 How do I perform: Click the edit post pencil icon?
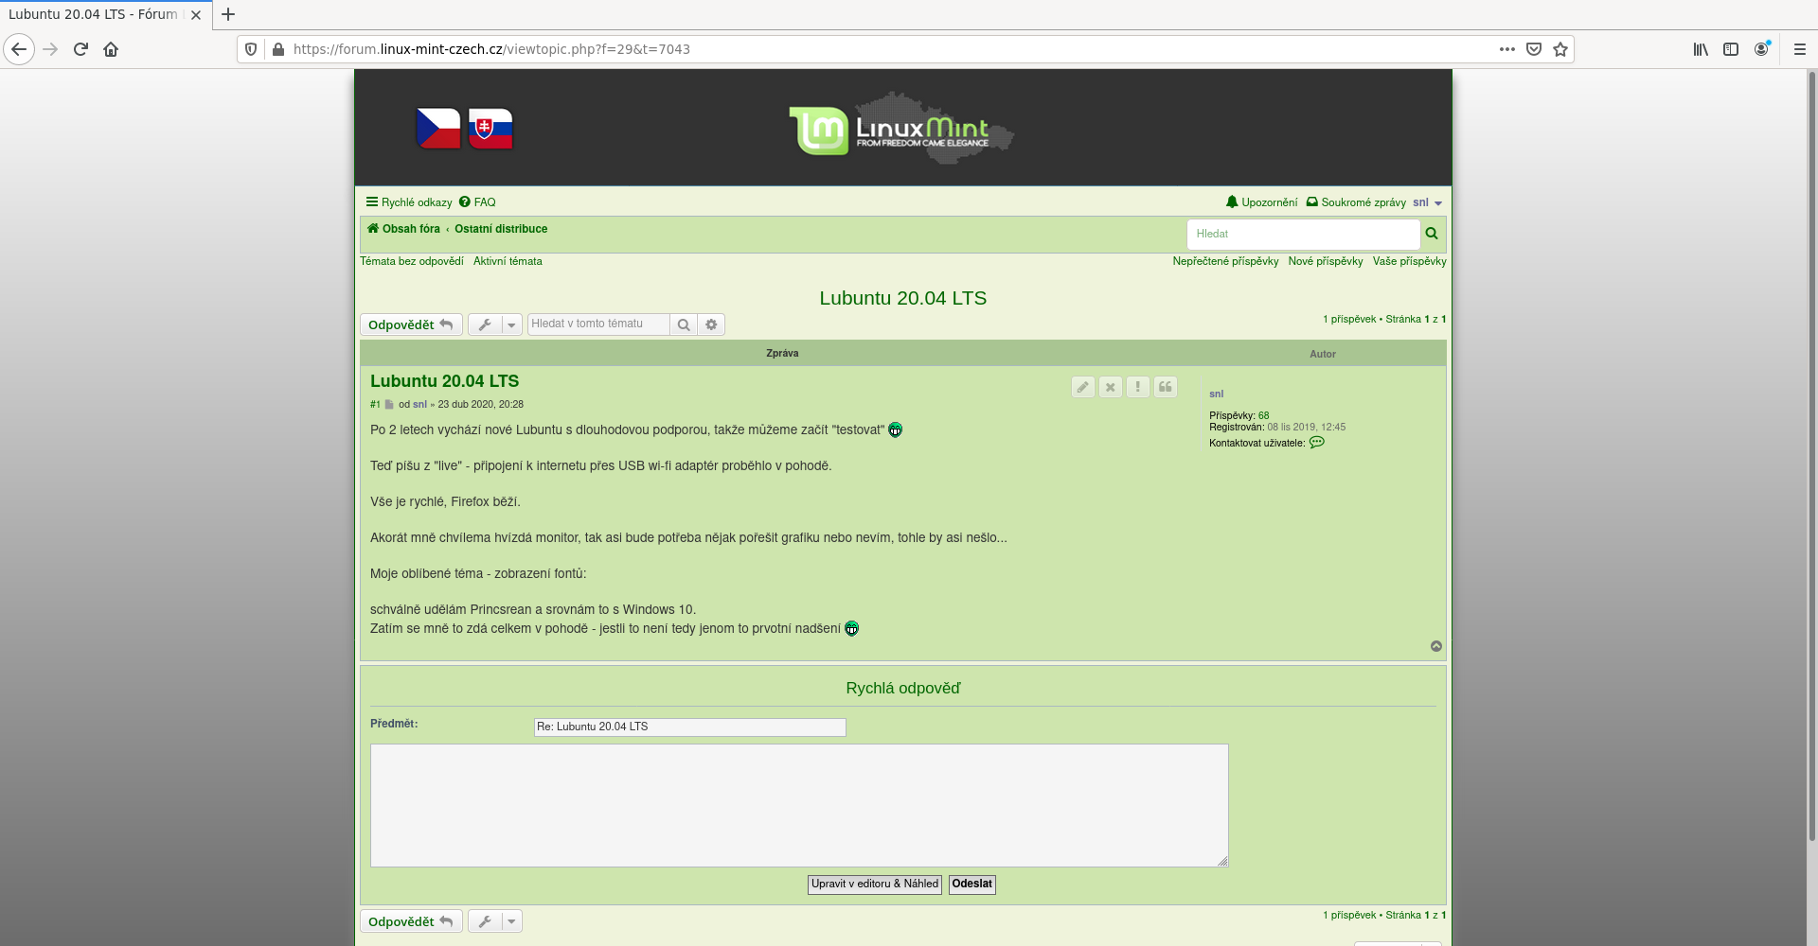coord(1083,387)
